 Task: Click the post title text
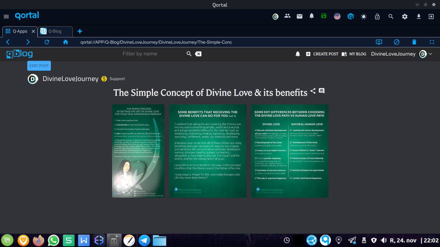tap(210, 93)
